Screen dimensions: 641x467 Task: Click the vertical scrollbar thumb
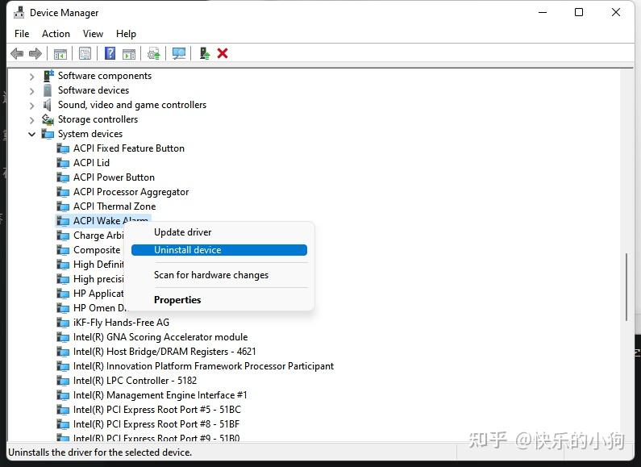pos(626,287)
